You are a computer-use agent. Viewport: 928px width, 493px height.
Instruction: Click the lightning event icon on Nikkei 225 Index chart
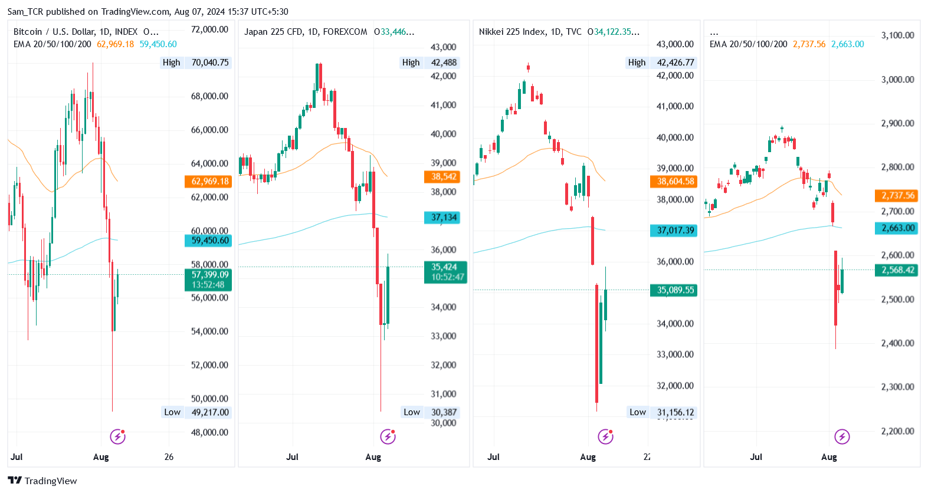[x=605, y=436]
